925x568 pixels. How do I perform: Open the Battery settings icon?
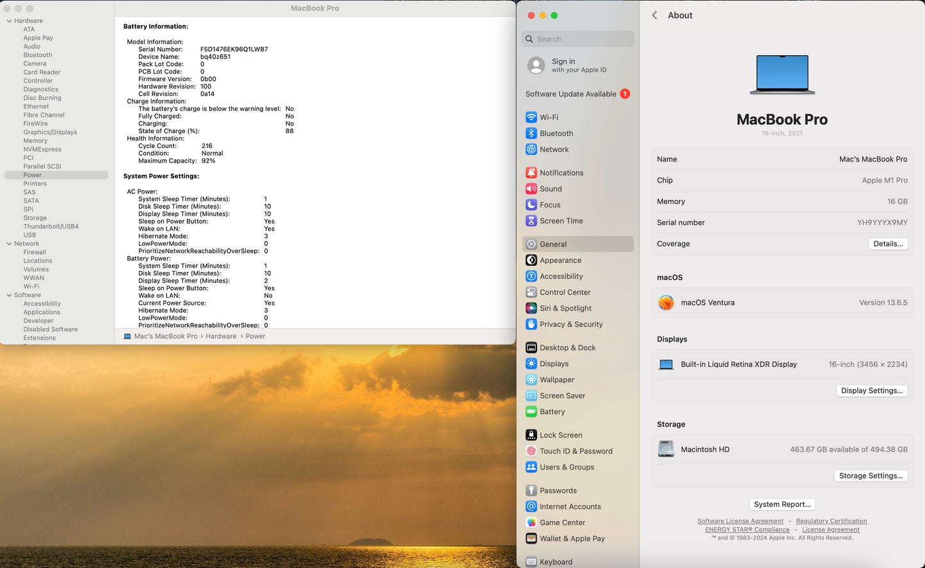point(531,412)
